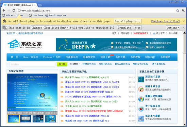This screenshot has width=187, height=127.
Task: Open the 软件下载 menu item
Action: click(105, 57)
